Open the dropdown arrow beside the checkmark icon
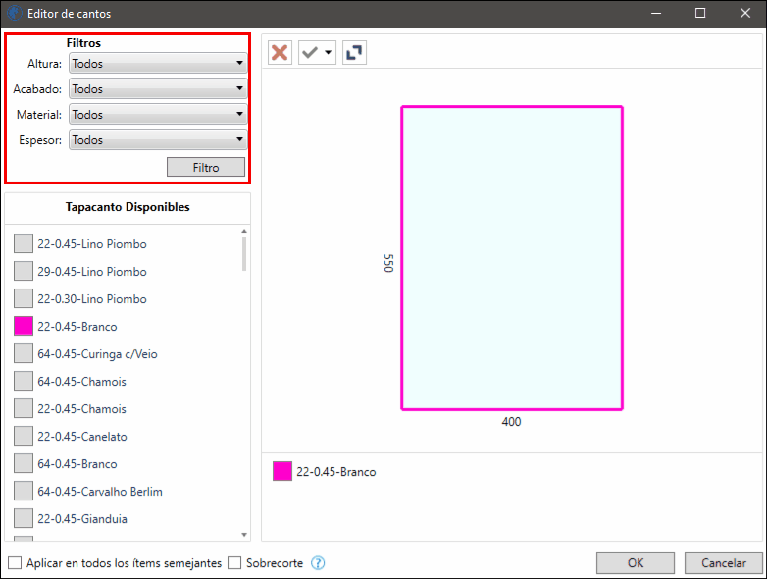Screen dimensions: 767x579 [x=329, y=52]
